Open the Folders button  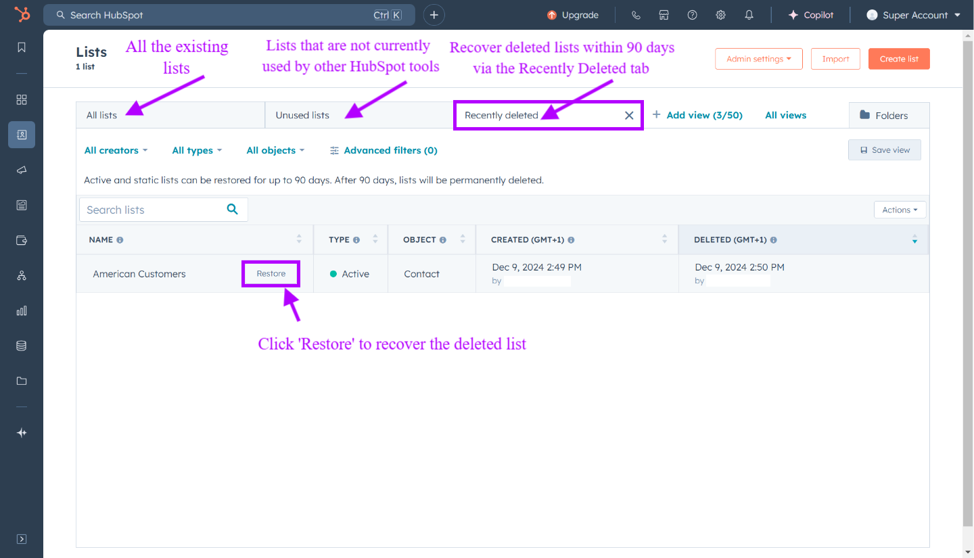(x=889, y=115)
